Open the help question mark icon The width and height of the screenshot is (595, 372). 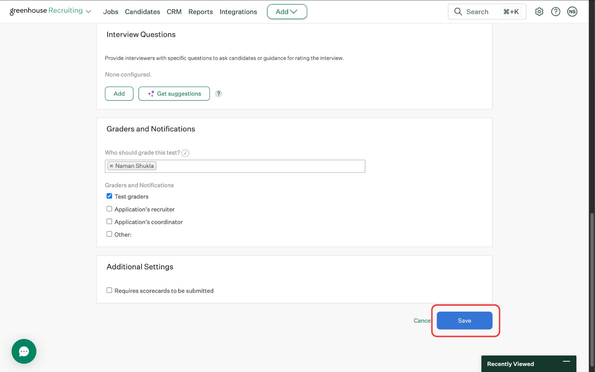click(556, 12)
